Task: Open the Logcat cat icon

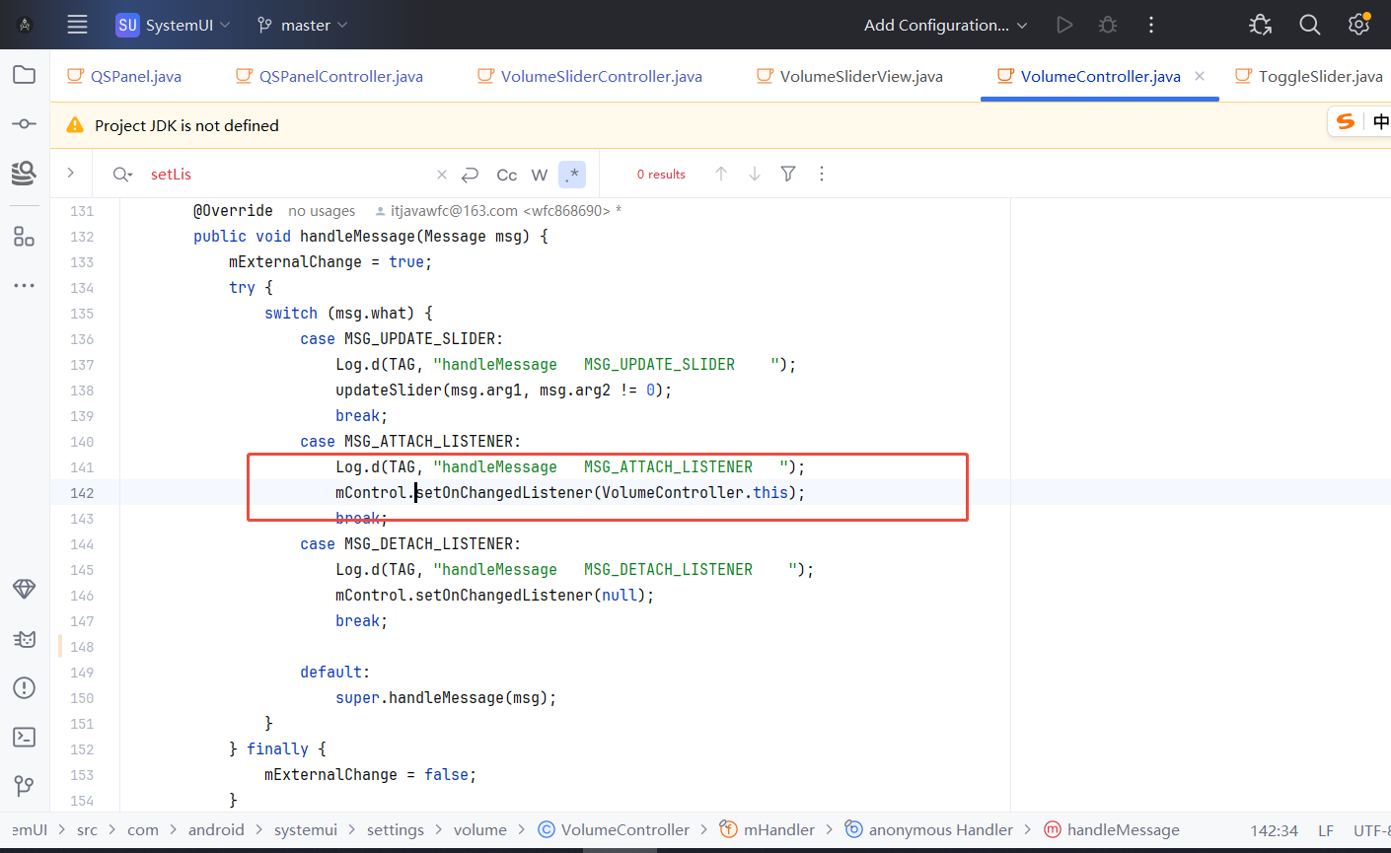Action: click(25, 639)
